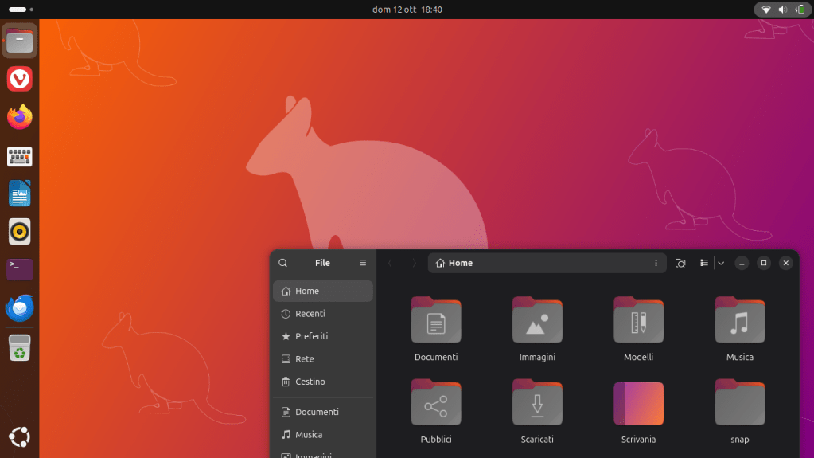Image resolution: width=814 pixels, height=458 pixels.
Task: Select Preferiti in the sidebar
Action: 311,336
